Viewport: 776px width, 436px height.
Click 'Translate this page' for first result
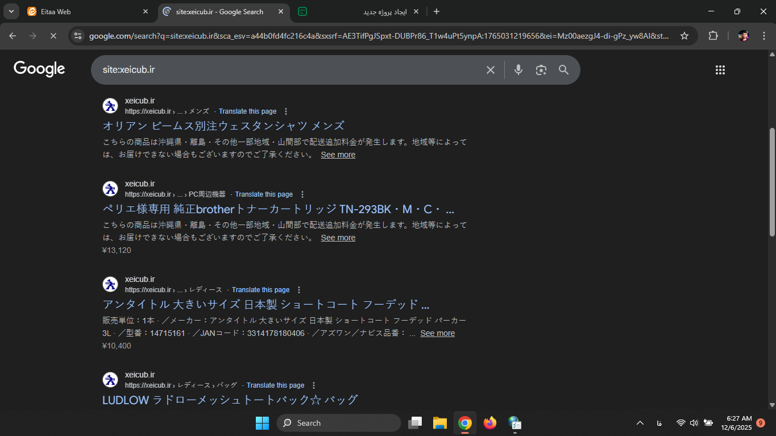click(x=247, y=111)
